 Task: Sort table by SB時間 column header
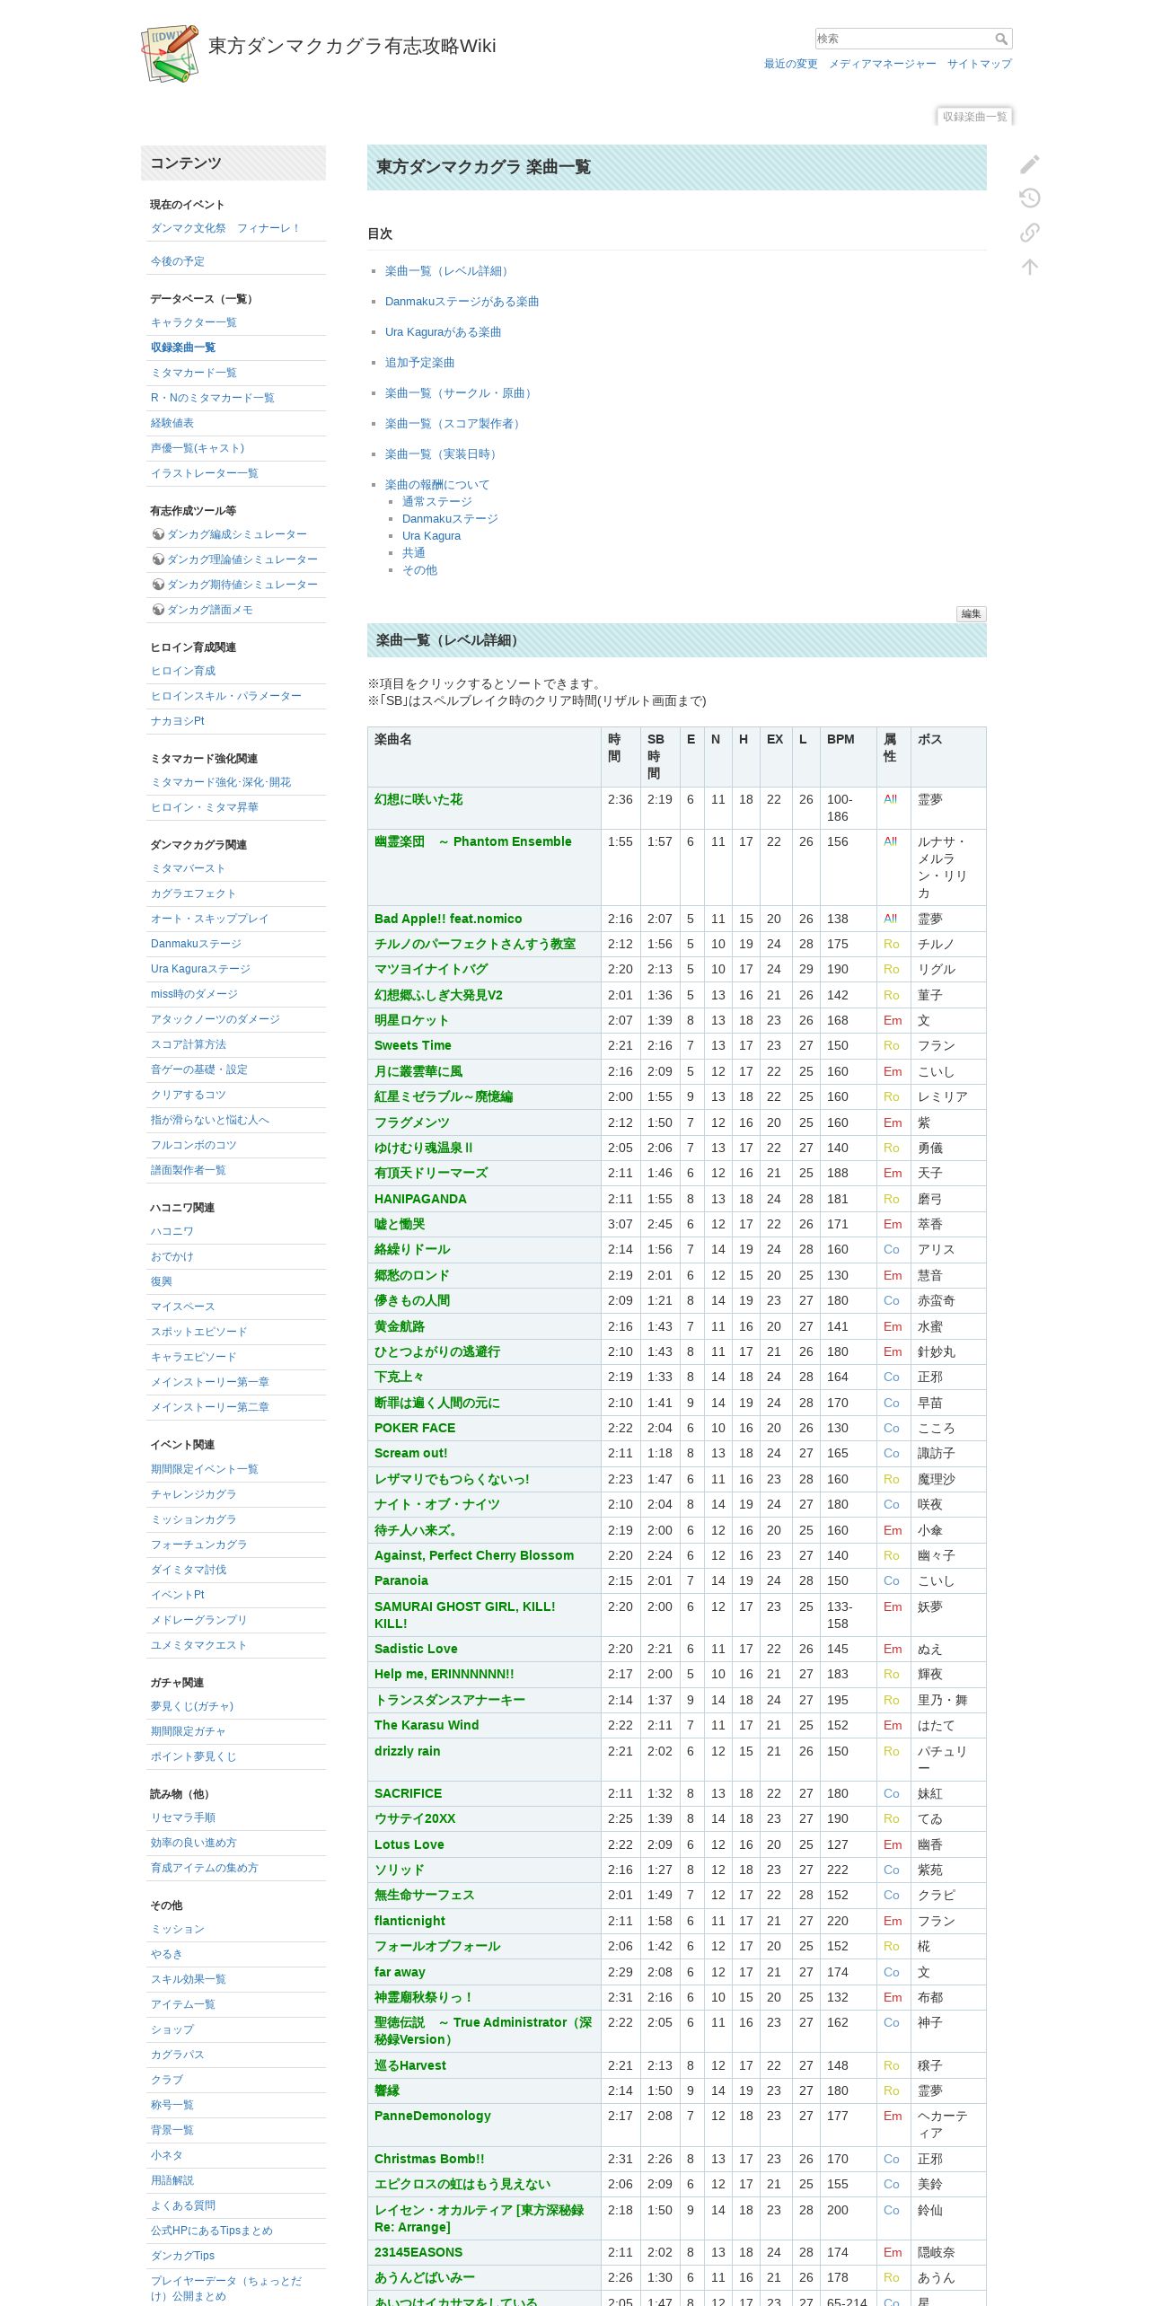click(660, 757)
